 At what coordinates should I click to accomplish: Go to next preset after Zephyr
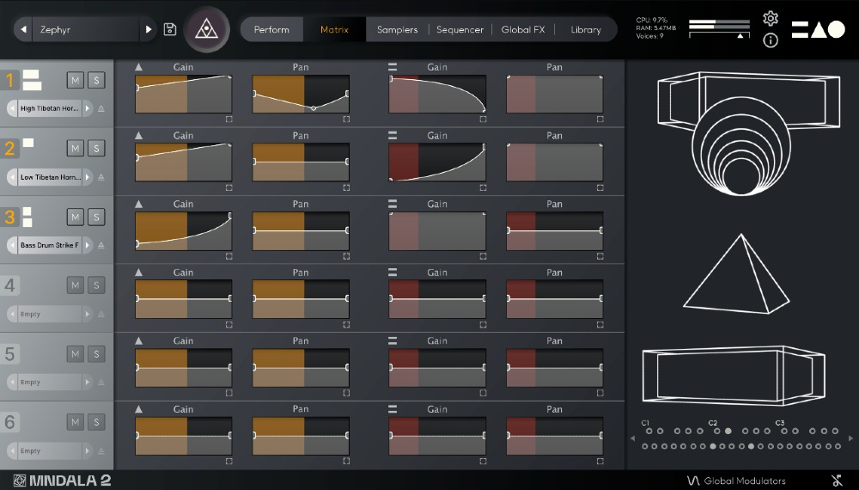tap(149, 29)
